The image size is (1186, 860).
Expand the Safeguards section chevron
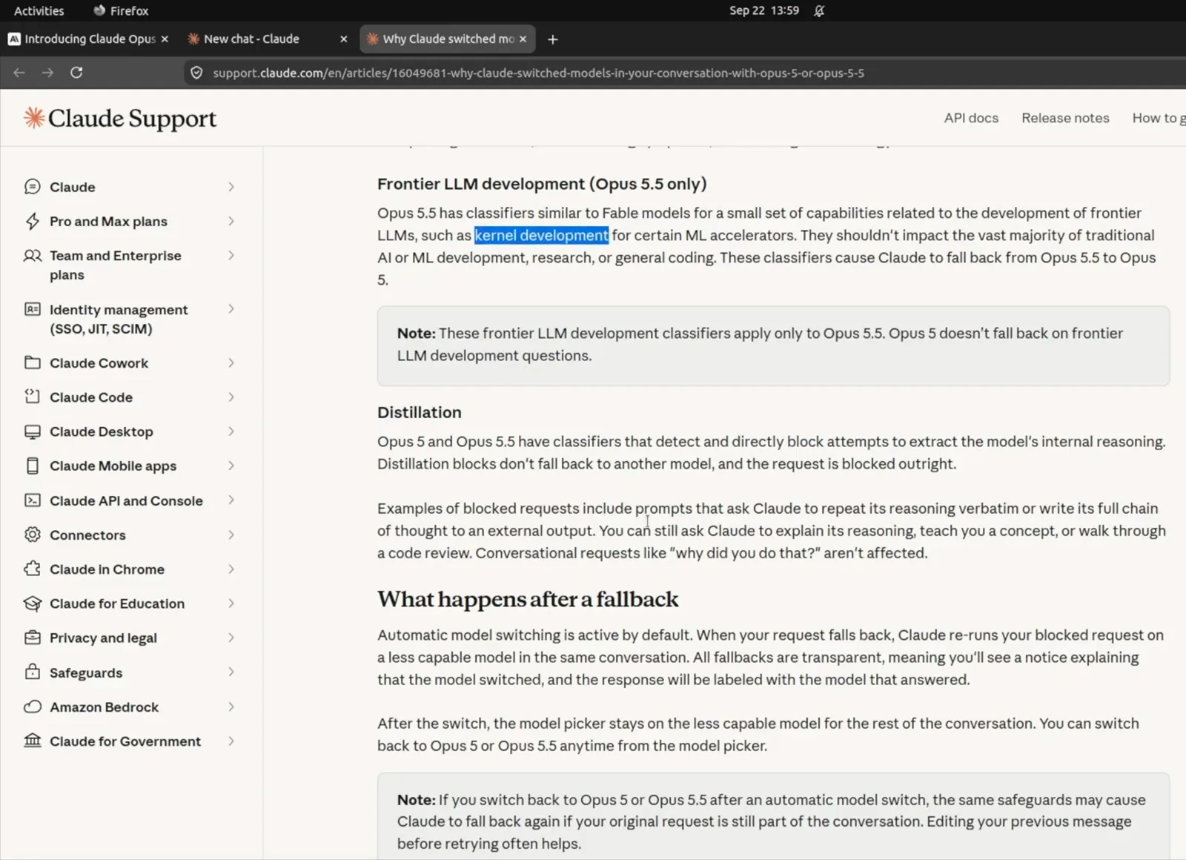(231, 672)
